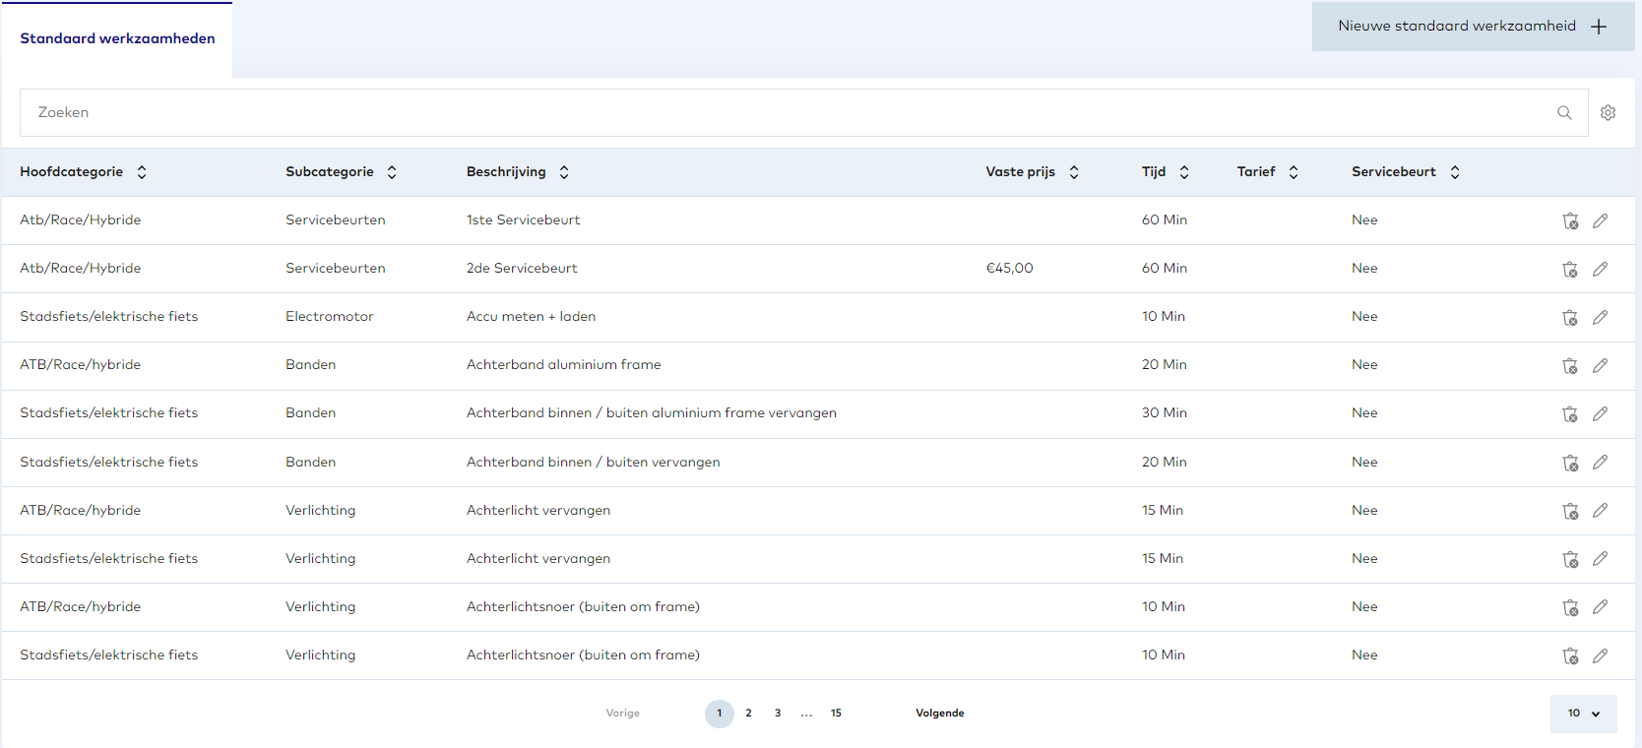Viewport: 1642px width, 748px height.
Task: Sort by Hoofdcategorie column
Action: click(x=142, y=172)
